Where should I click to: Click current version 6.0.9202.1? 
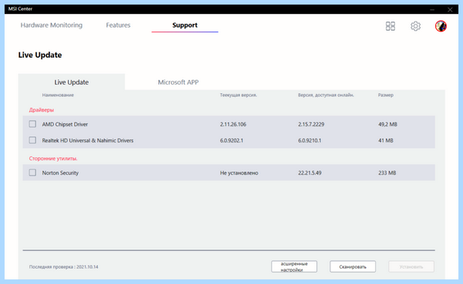click(231, 141)
